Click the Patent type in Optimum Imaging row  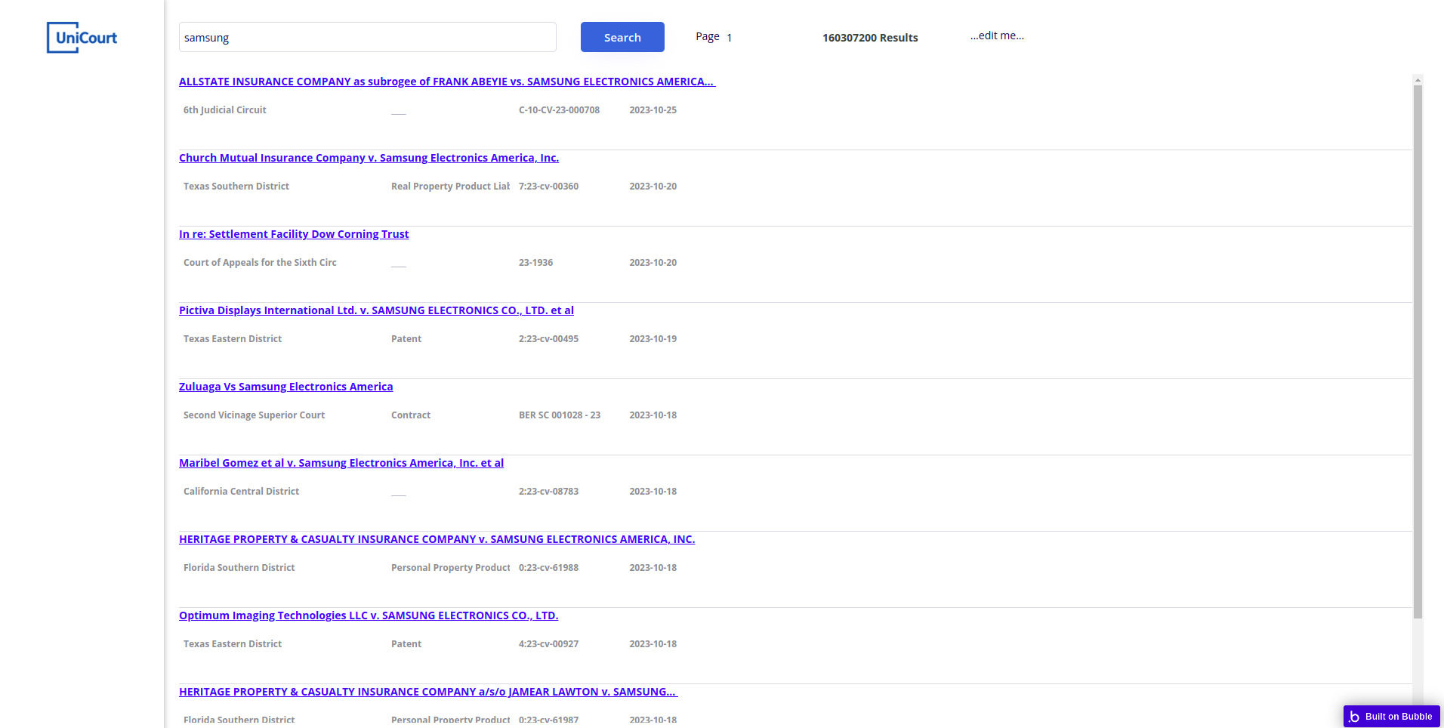click(x=406, y=644)
